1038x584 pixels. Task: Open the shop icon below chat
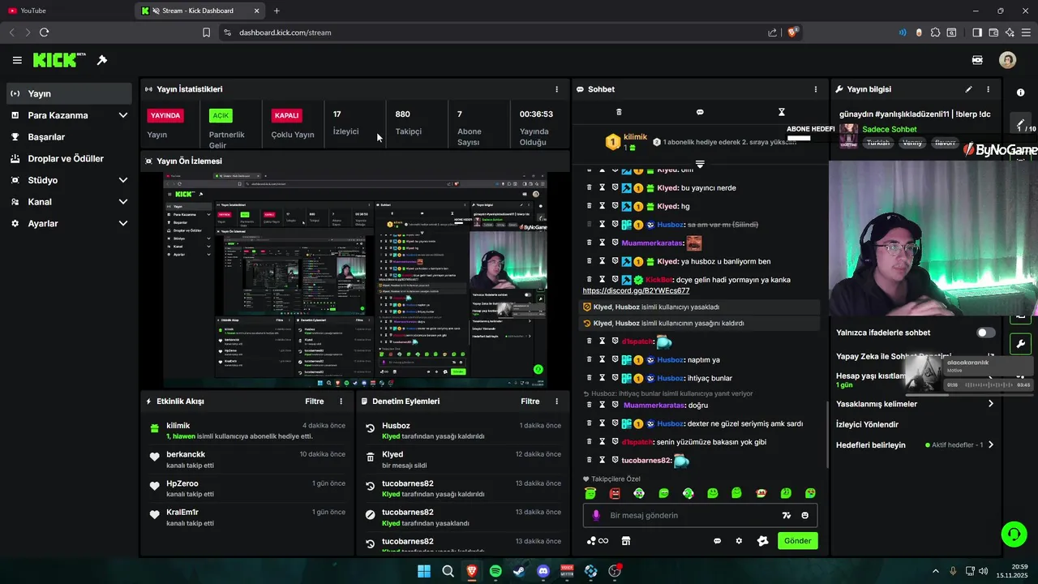coord(626,541)
